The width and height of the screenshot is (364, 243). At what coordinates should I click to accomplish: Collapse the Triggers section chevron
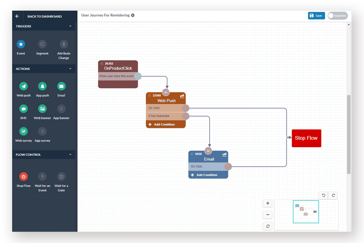pyautogui.click(x=71, y=26)
